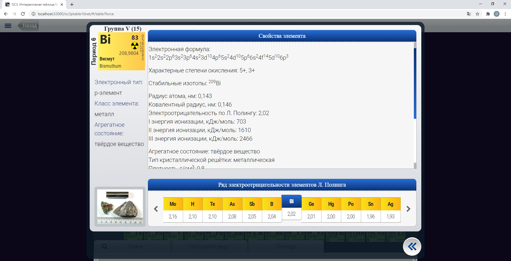511x261 pixels.
Task: Open the hamburger menu icon
Action: tap(8, 26)
